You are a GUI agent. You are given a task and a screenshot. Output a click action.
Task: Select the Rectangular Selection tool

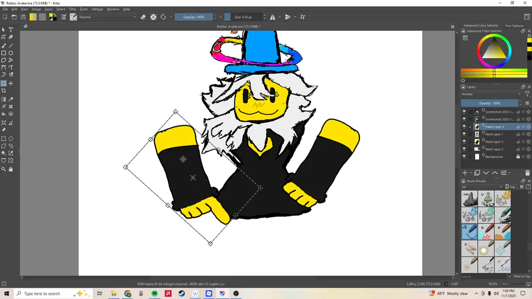click(x=4, y=139)
